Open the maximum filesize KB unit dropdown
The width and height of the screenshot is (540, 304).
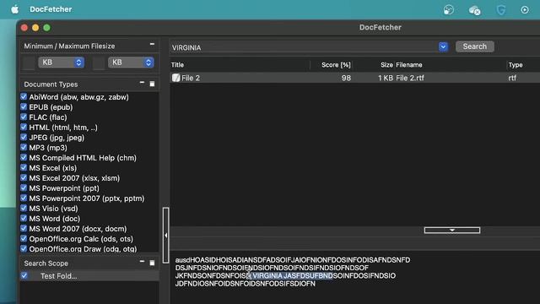point(131,62)
